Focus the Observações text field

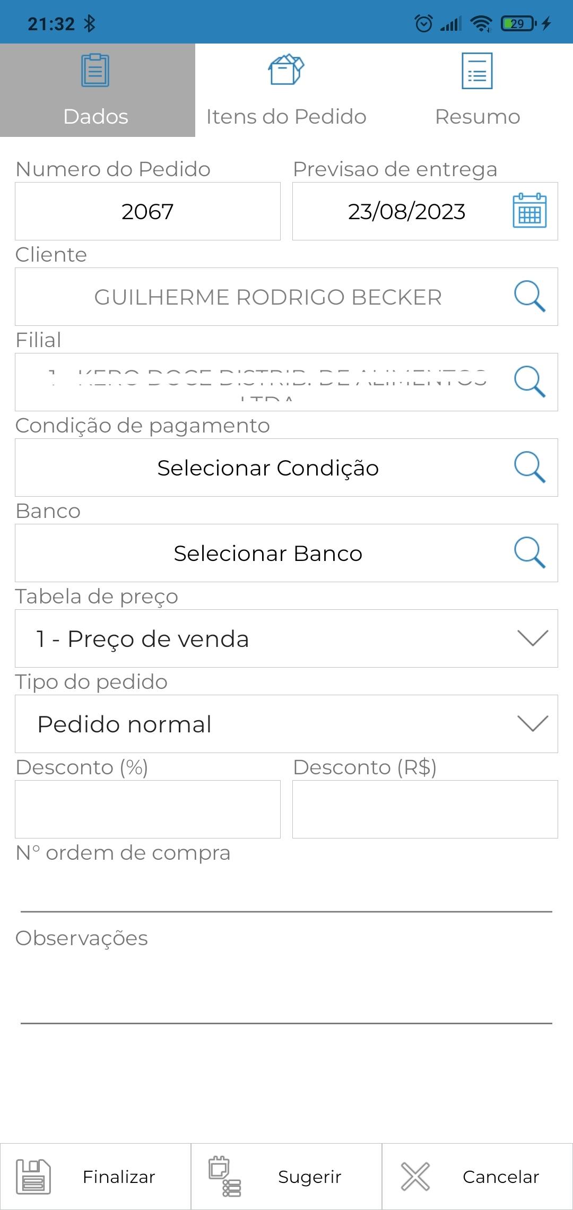[x=286, y=990]
